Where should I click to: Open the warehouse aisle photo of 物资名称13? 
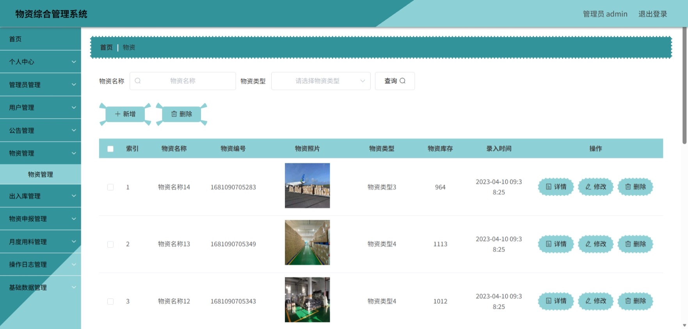308,242
